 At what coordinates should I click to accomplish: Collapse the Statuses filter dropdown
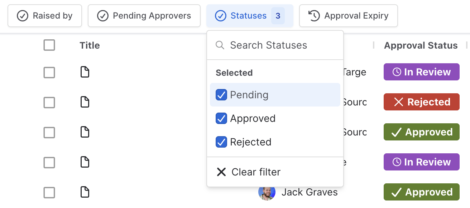[x=249, y=16]
